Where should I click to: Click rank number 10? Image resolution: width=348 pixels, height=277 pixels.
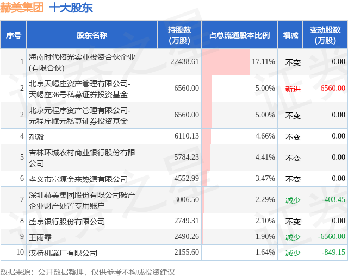[x=20, y=252]
